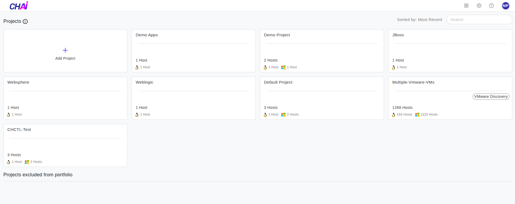Select the Add Project label
Image resolution: width=515 pixels, height=204 pixels.
[x=65, y=58]
